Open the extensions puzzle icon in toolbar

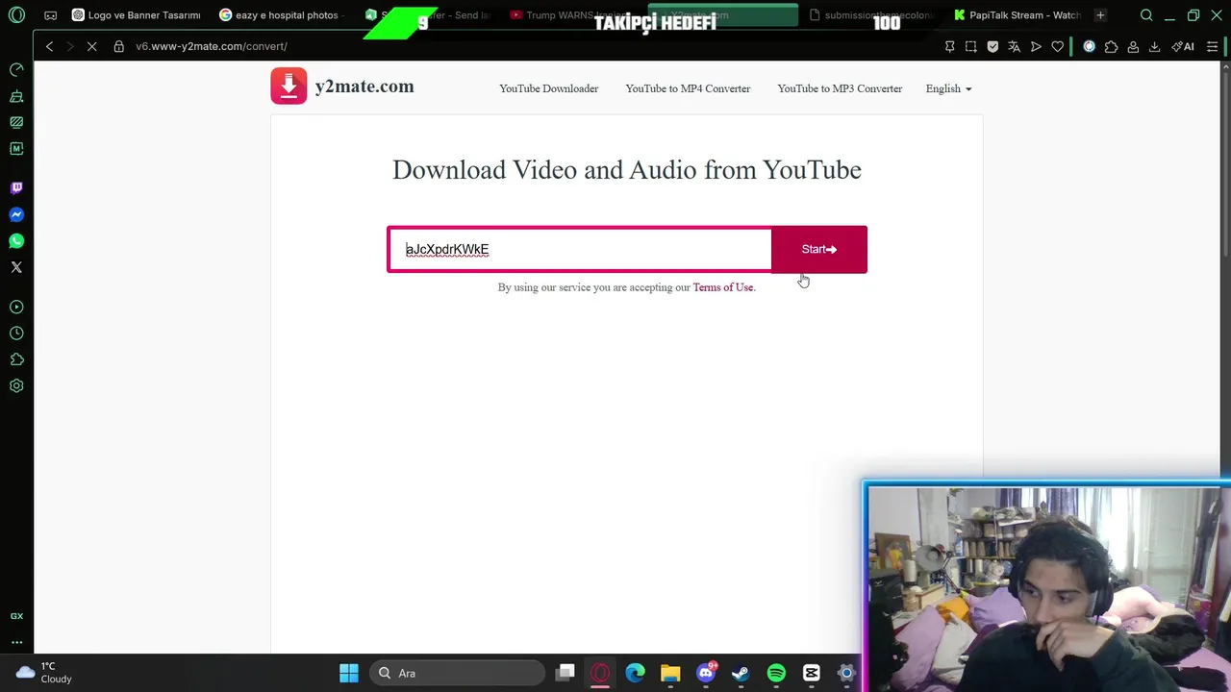(x=1111, y=46)
